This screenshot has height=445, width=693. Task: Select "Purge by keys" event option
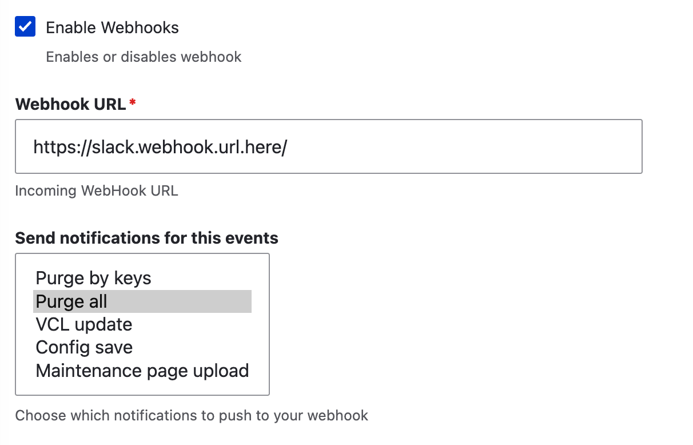click(93, 279)
